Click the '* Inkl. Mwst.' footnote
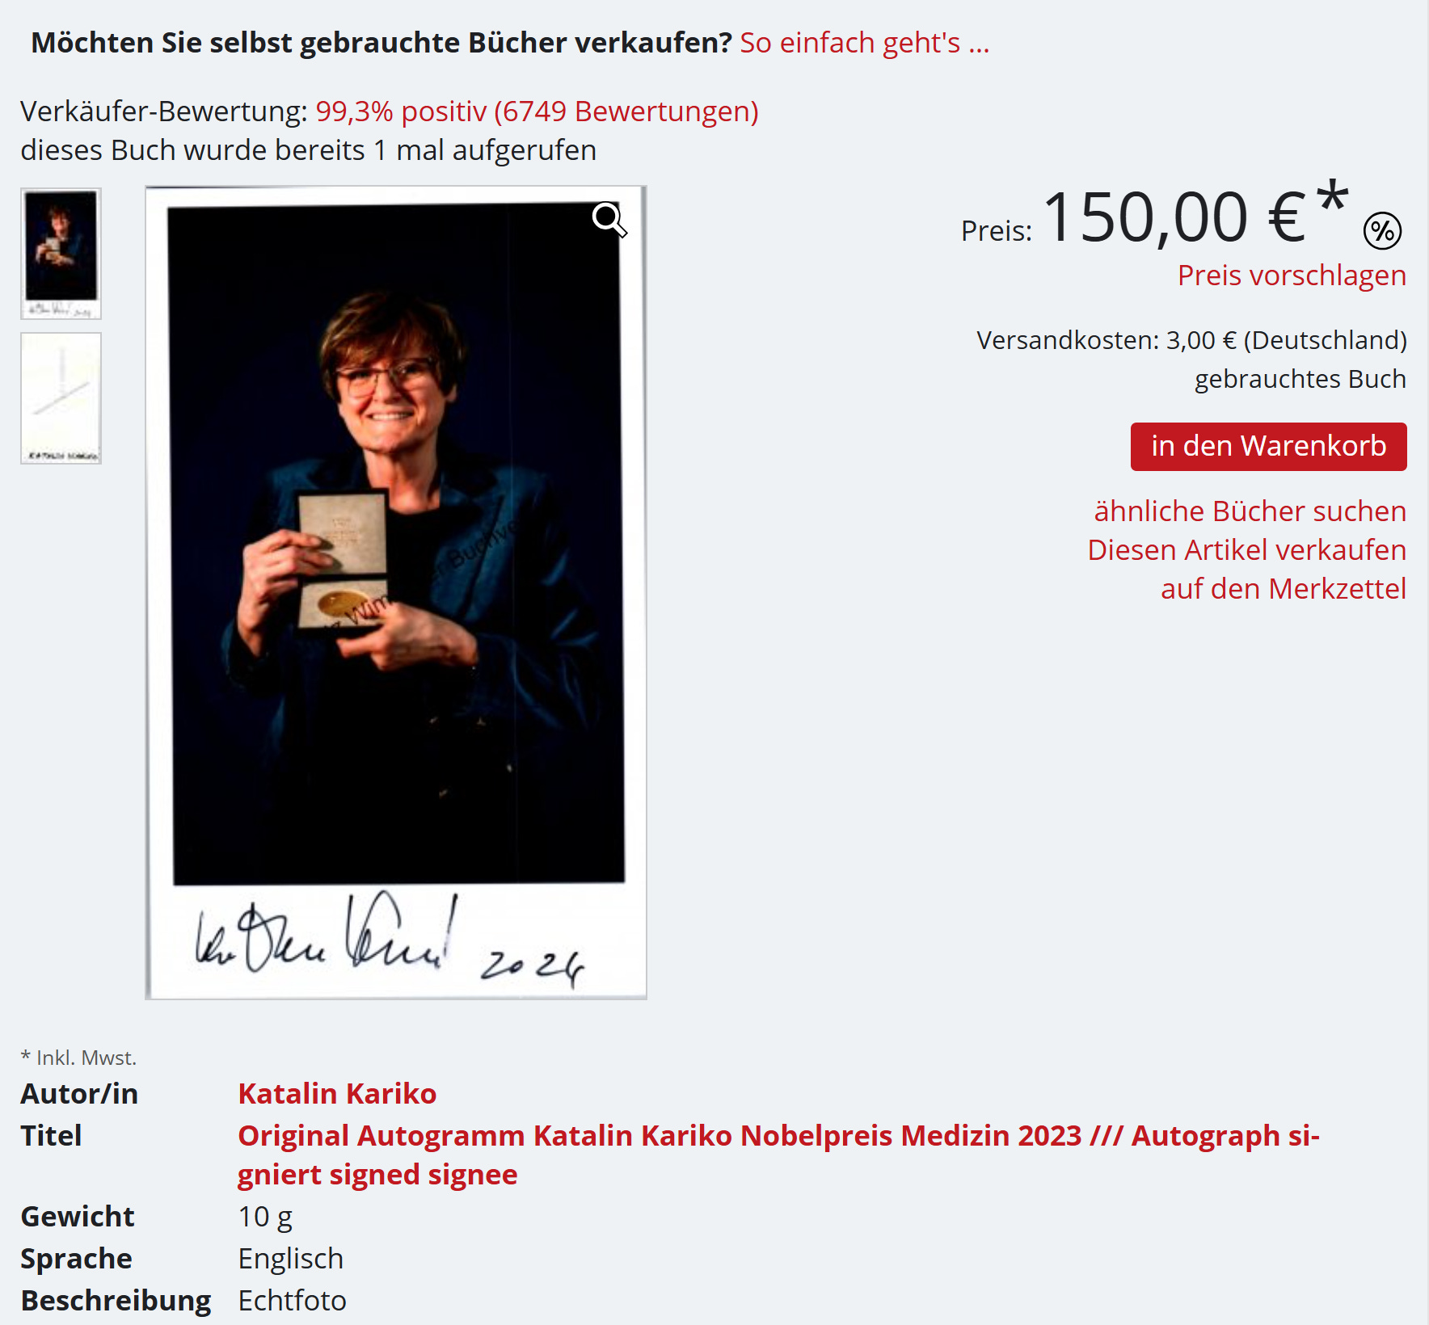The width and height of the screenshot is (1429, 1325). pos(78,1058)
